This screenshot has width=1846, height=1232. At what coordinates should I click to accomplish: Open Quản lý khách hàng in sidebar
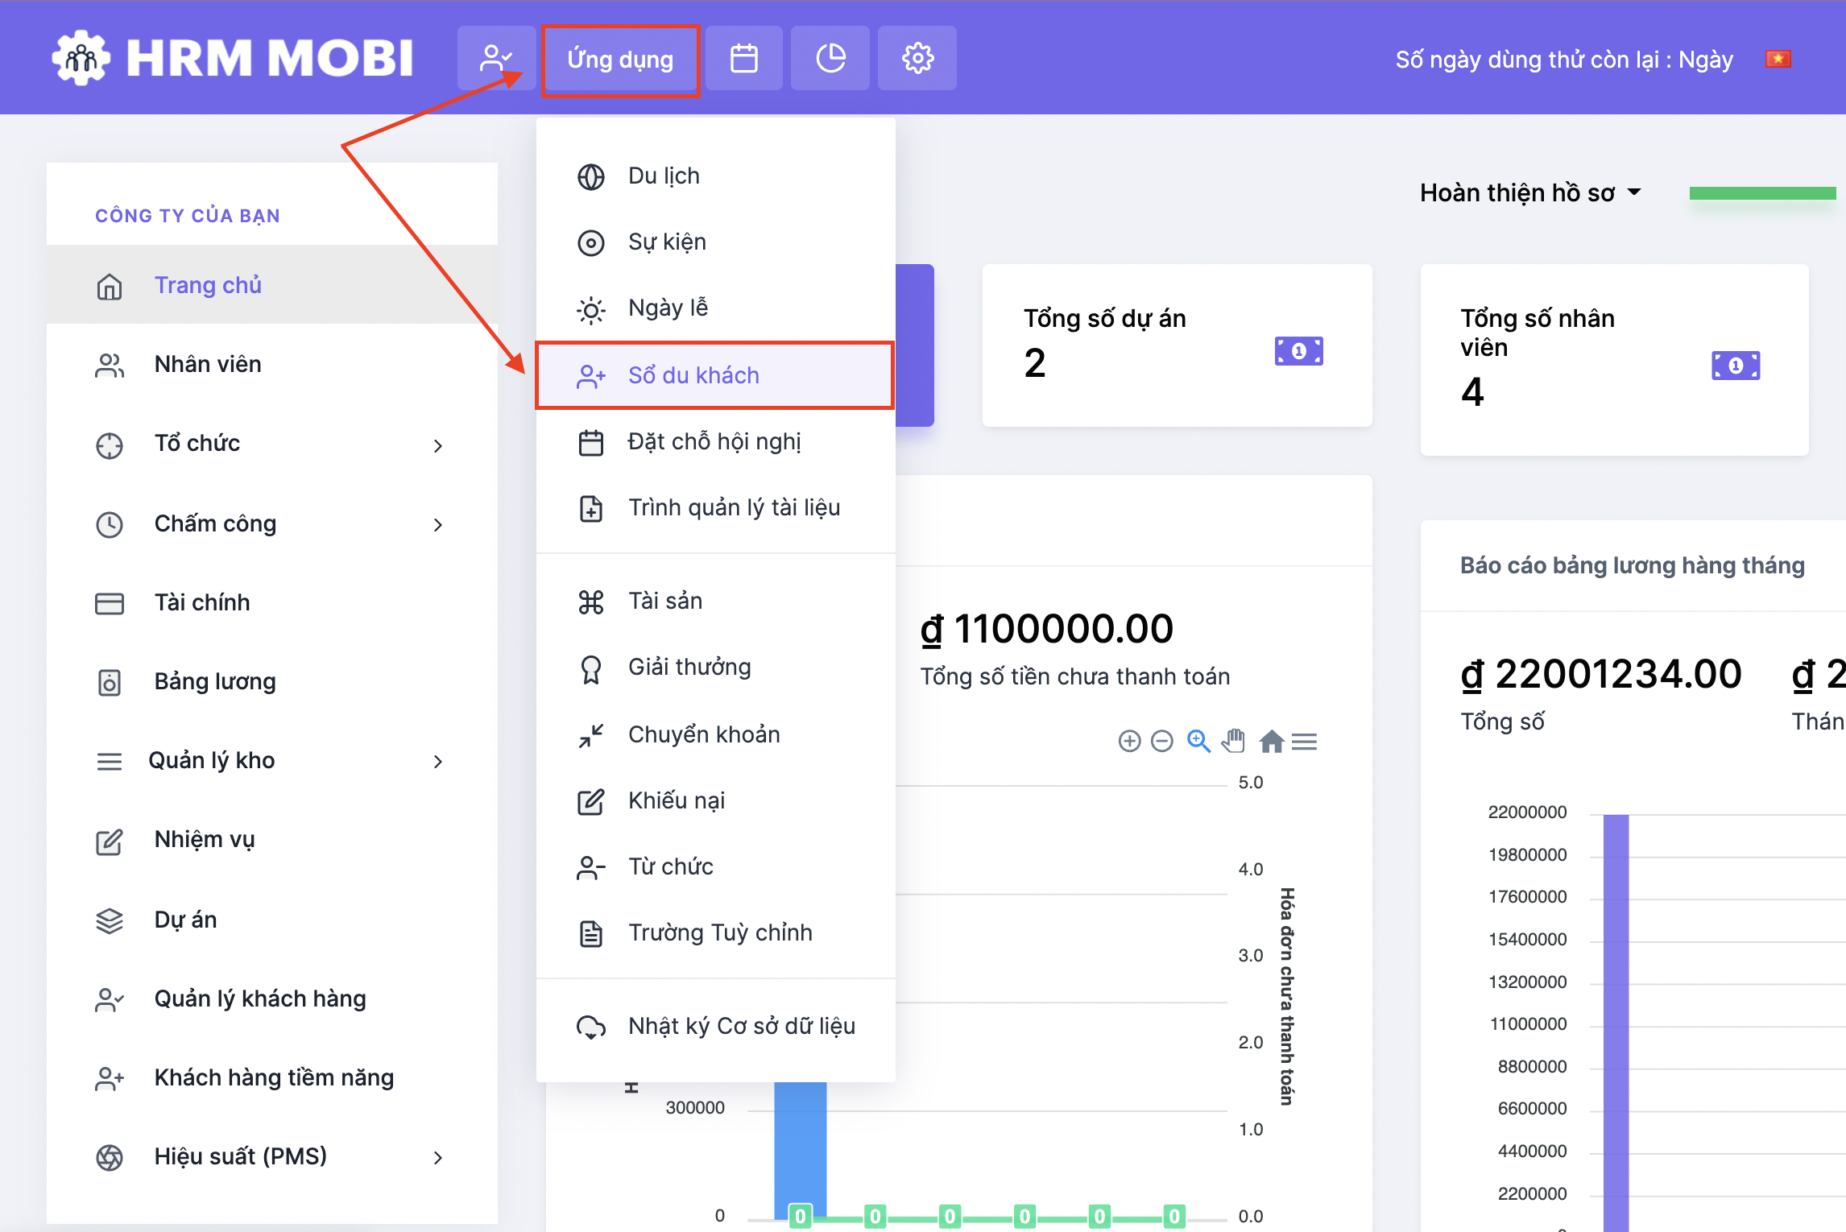pos(272,998)
